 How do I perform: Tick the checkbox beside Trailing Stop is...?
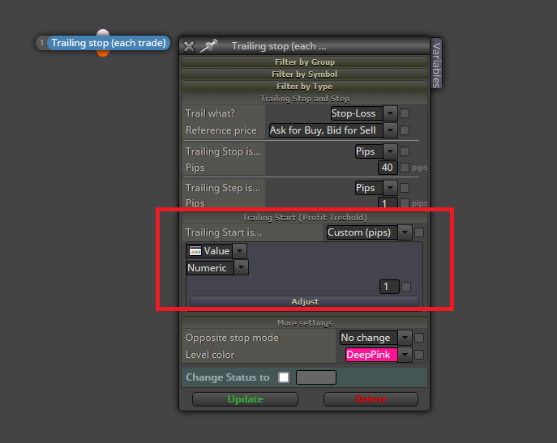[405, 151]
